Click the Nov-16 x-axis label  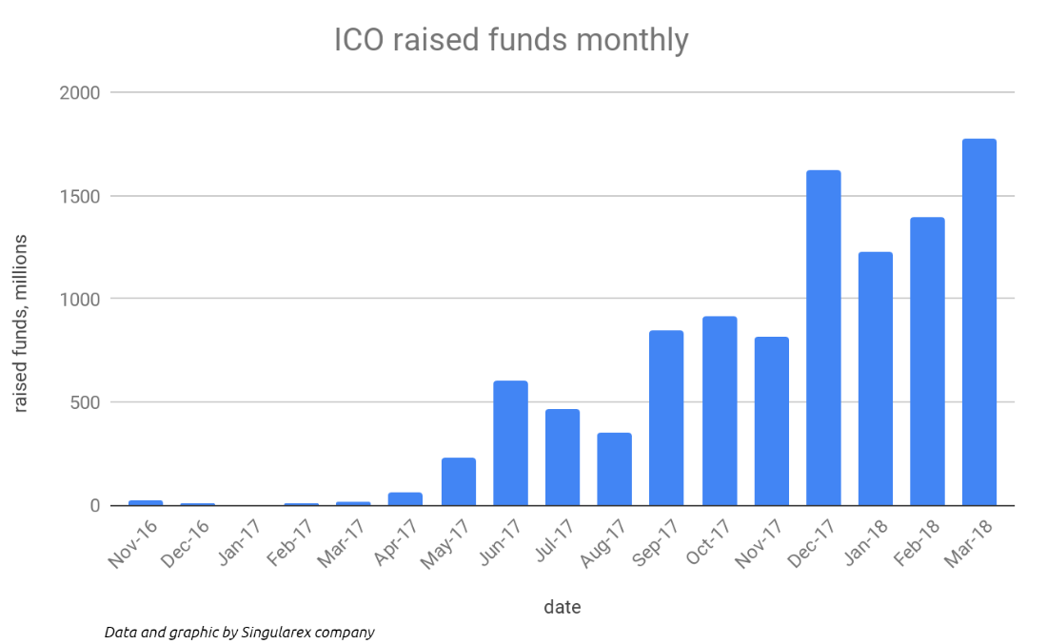(135, 544)
